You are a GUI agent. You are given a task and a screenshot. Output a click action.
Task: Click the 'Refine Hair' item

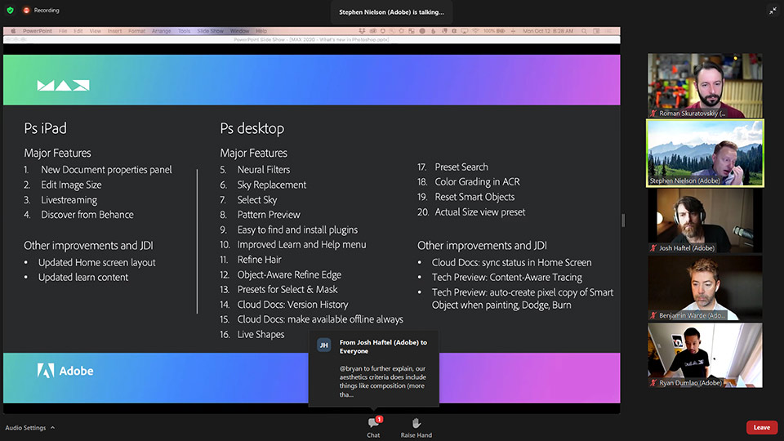click(x=259, y=260)
